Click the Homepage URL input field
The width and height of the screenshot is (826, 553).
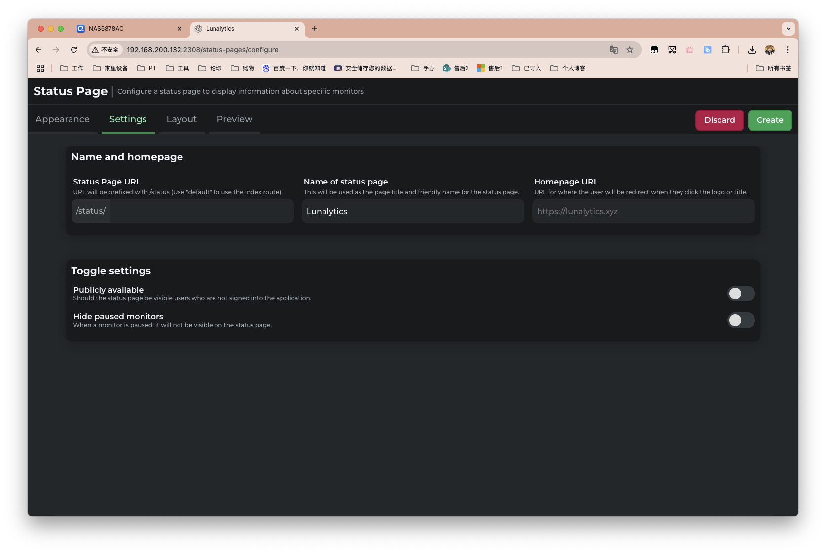(643, 211)
